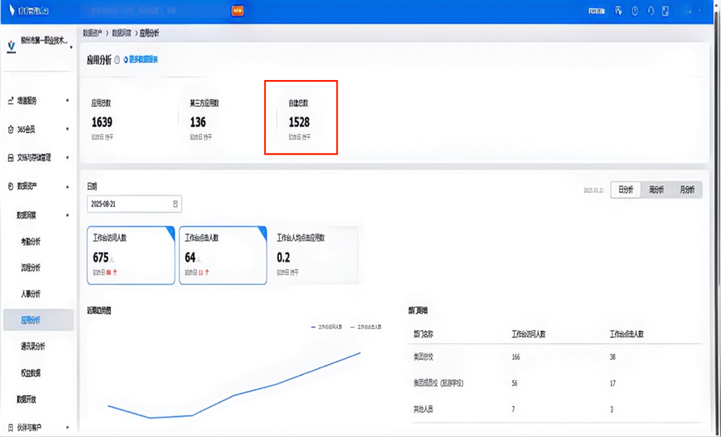Open 通讯录分析 in the sidebar
The width and height of the screenshot is (721, 437).
tap(33, 346)
